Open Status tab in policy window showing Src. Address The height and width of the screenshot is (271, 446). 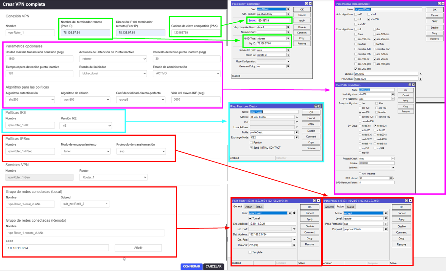click(x=259, y=207)
